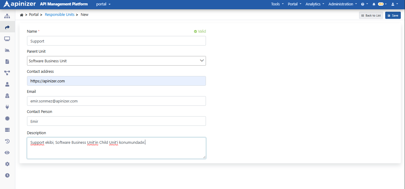Click the Back to List button
Screen dimensions: 405x189
tap(371, 15)
